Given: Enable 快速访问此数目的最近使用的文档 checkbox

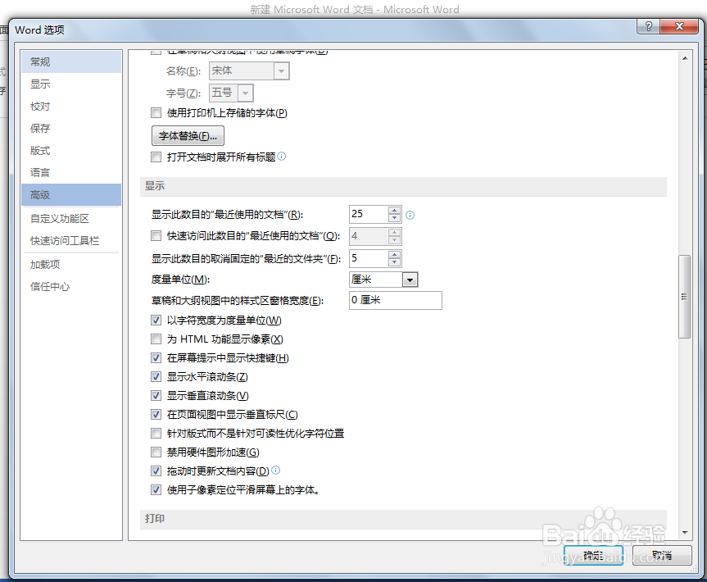Looking at the screenshot, I should click(156, 235).
